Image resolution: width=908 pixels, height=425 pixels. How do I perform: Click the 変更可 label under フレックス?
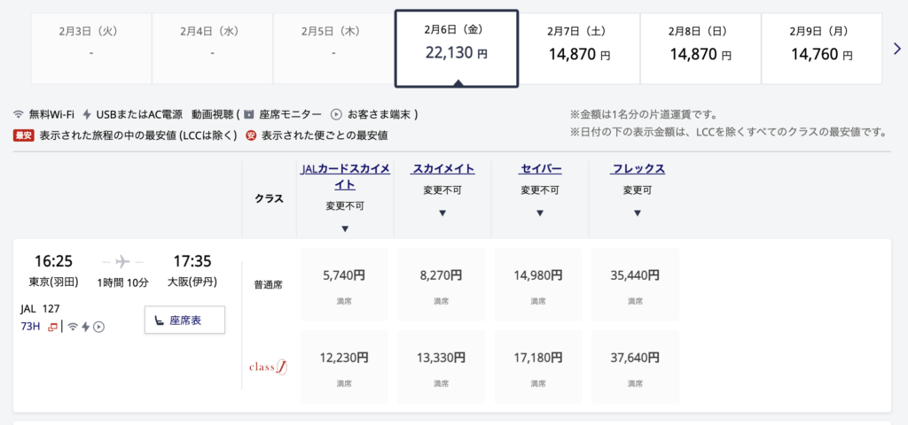tap(637, 189)
